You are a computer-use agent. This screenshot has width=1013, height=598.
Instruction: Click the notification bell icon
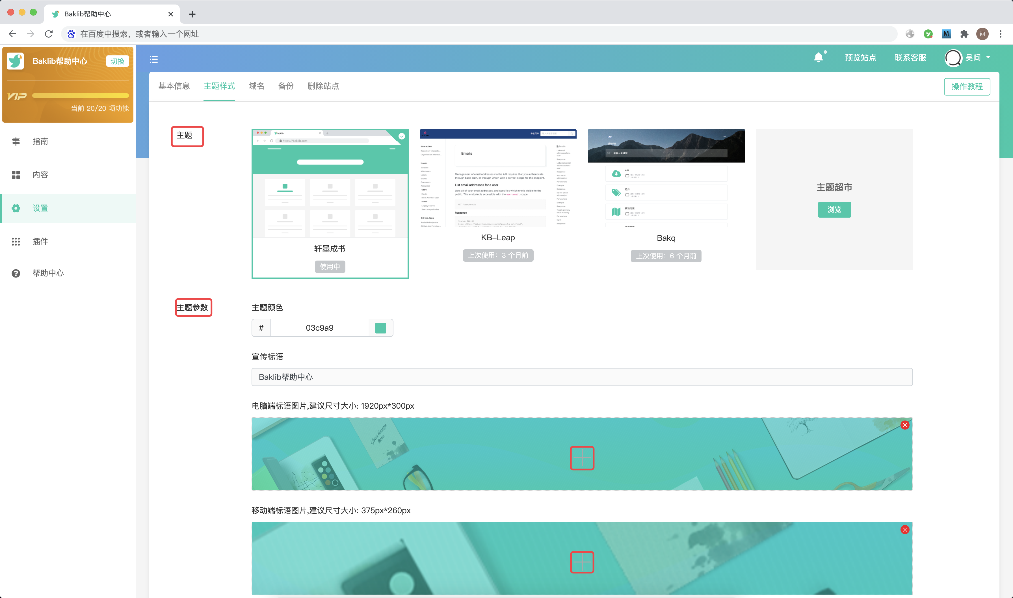point(818,58)
